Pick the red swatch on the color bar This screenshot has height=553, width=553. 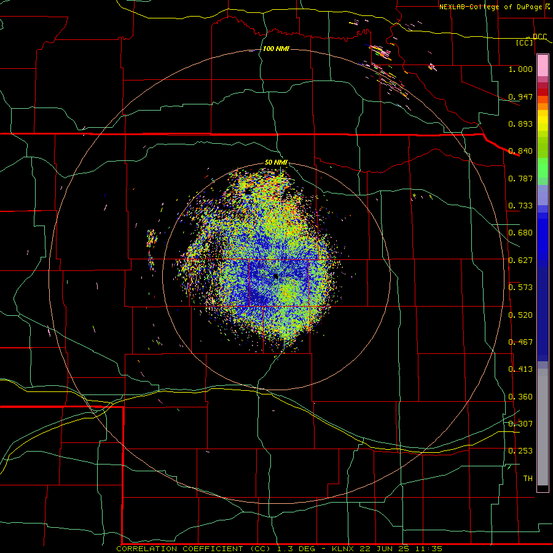pos(543,92)
